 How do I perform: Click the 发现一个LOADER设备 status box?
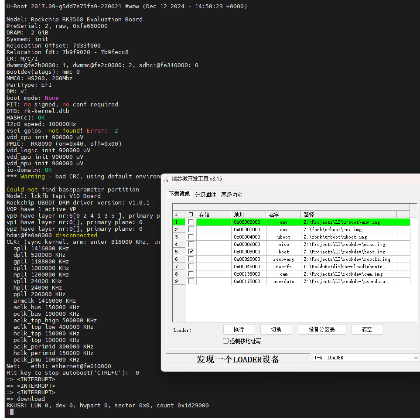pos(238,359)
